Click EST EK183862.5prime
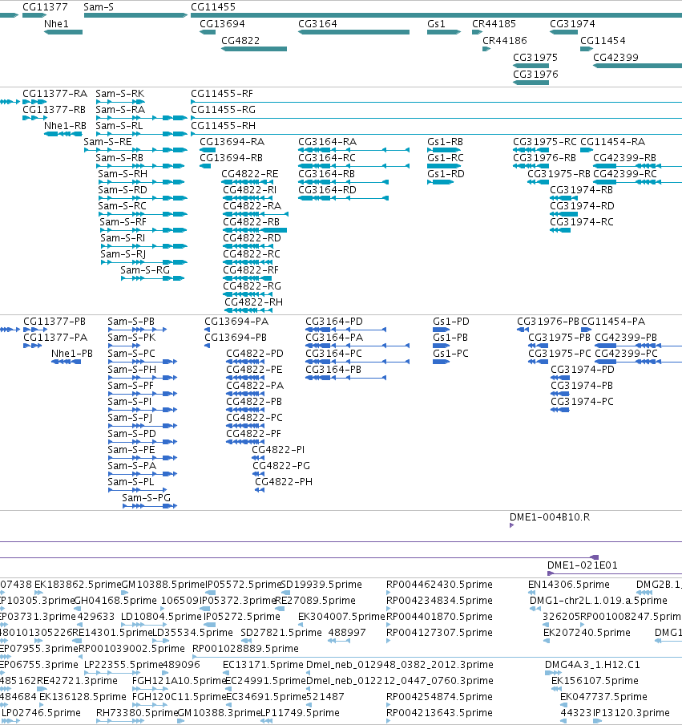 click(x=78, y=585)
